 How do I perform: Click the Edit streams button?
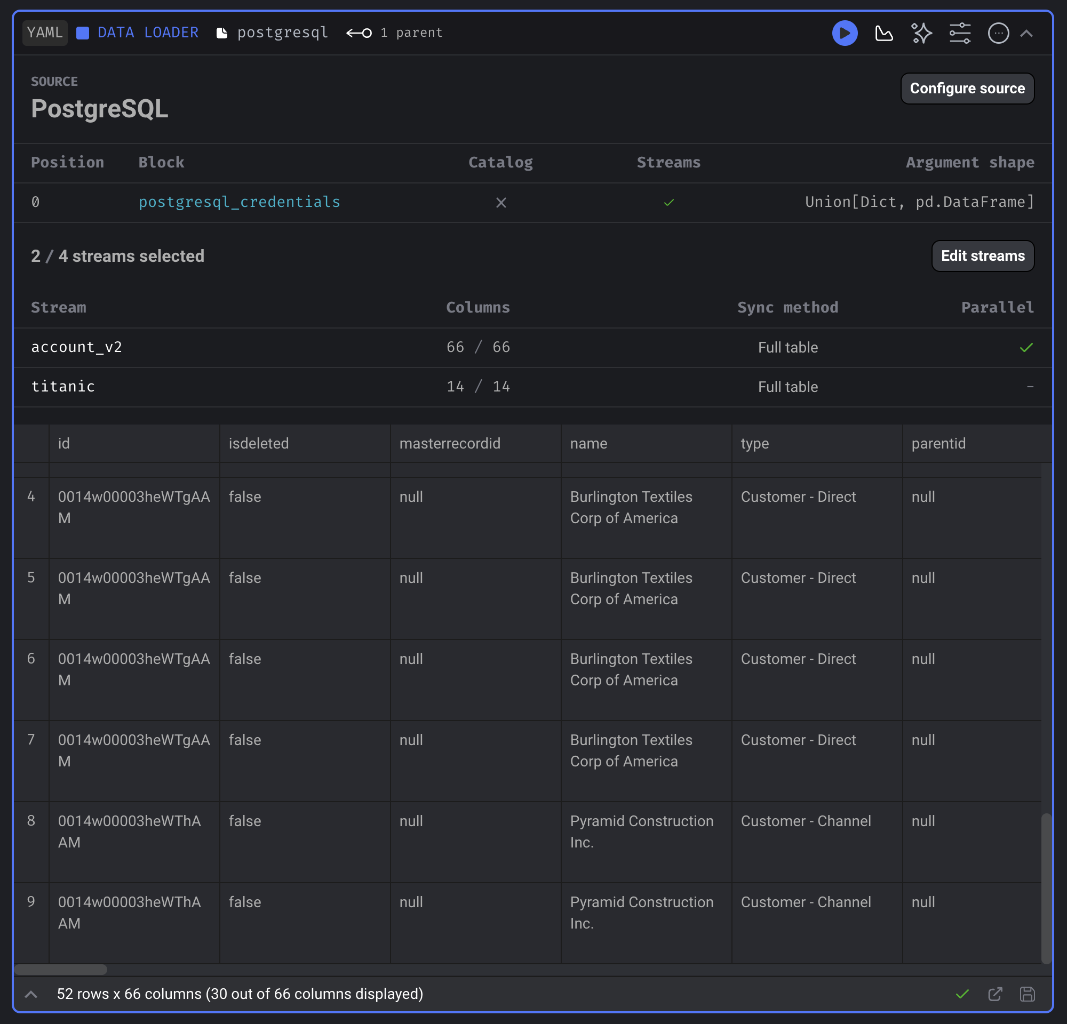(982, 255)
